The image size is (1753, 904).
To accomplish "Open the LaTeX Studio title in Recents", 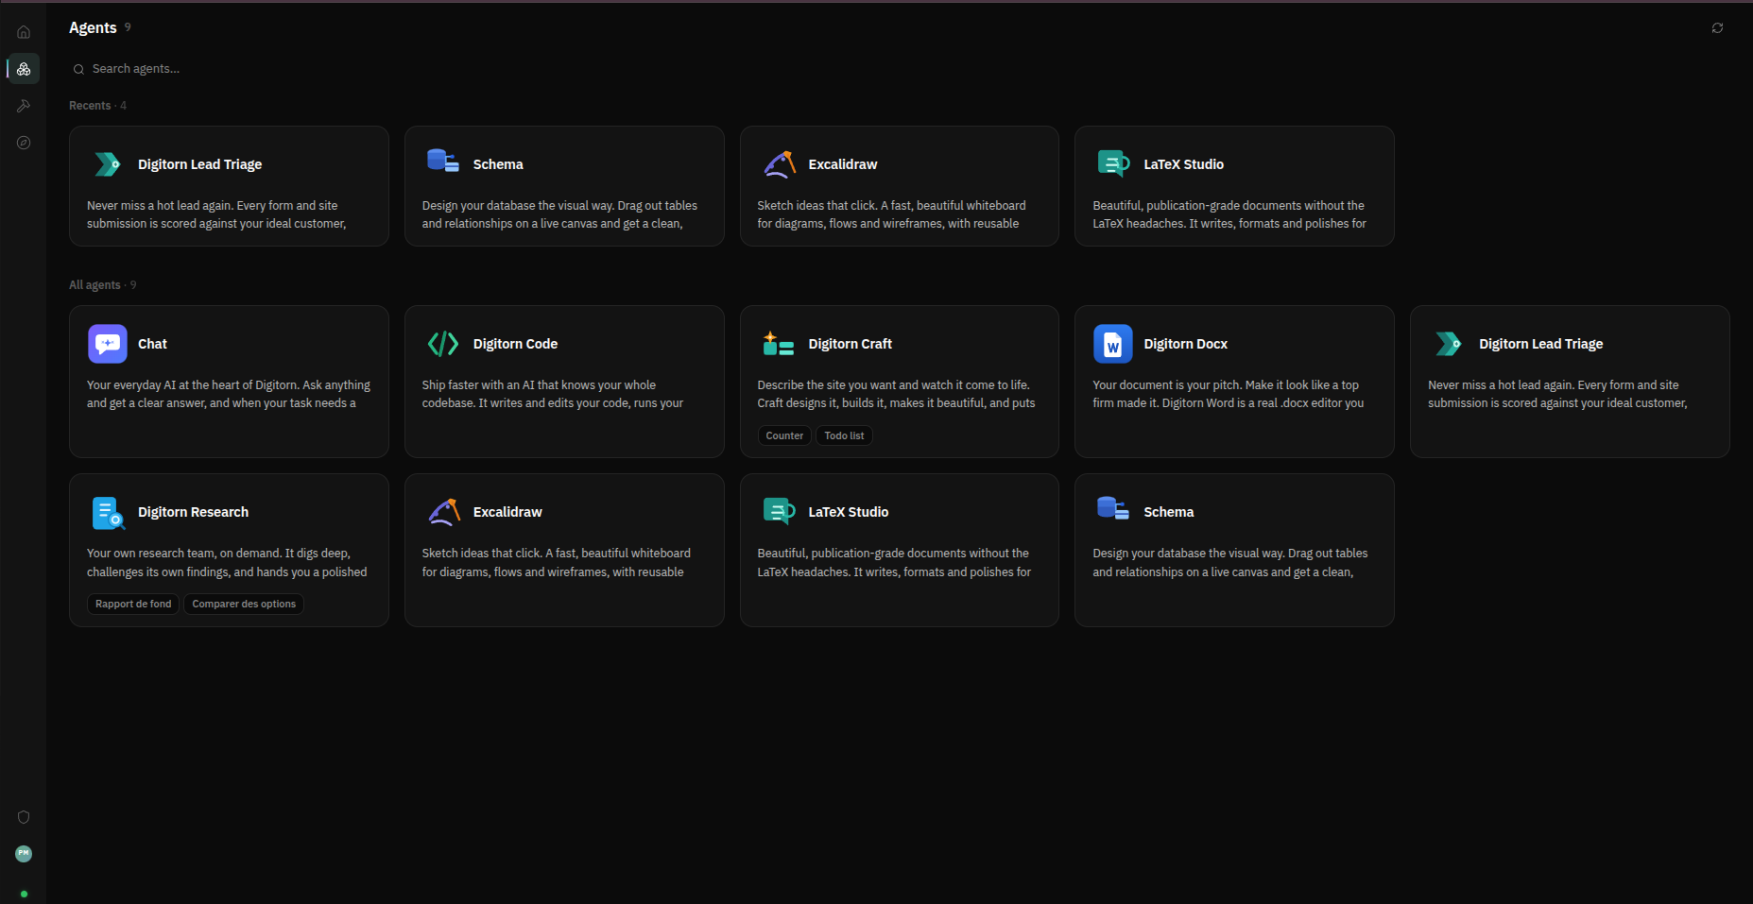I will [1184, 164].
